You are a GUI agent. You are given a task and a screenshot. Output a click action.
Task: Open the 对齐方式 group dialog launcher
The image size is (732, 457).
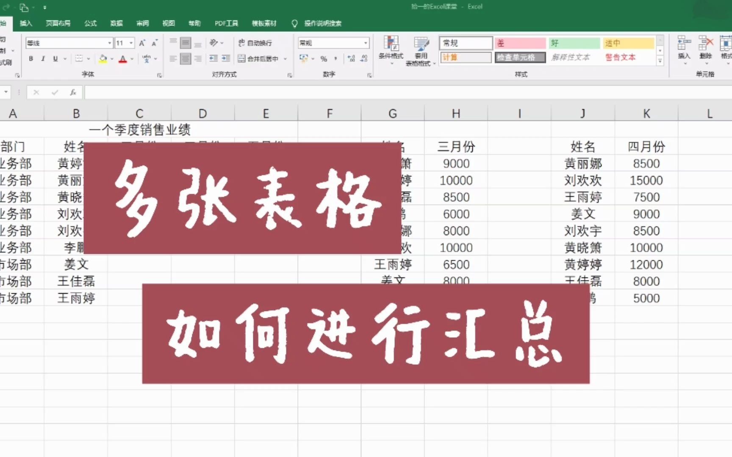(x=290, y=75)
